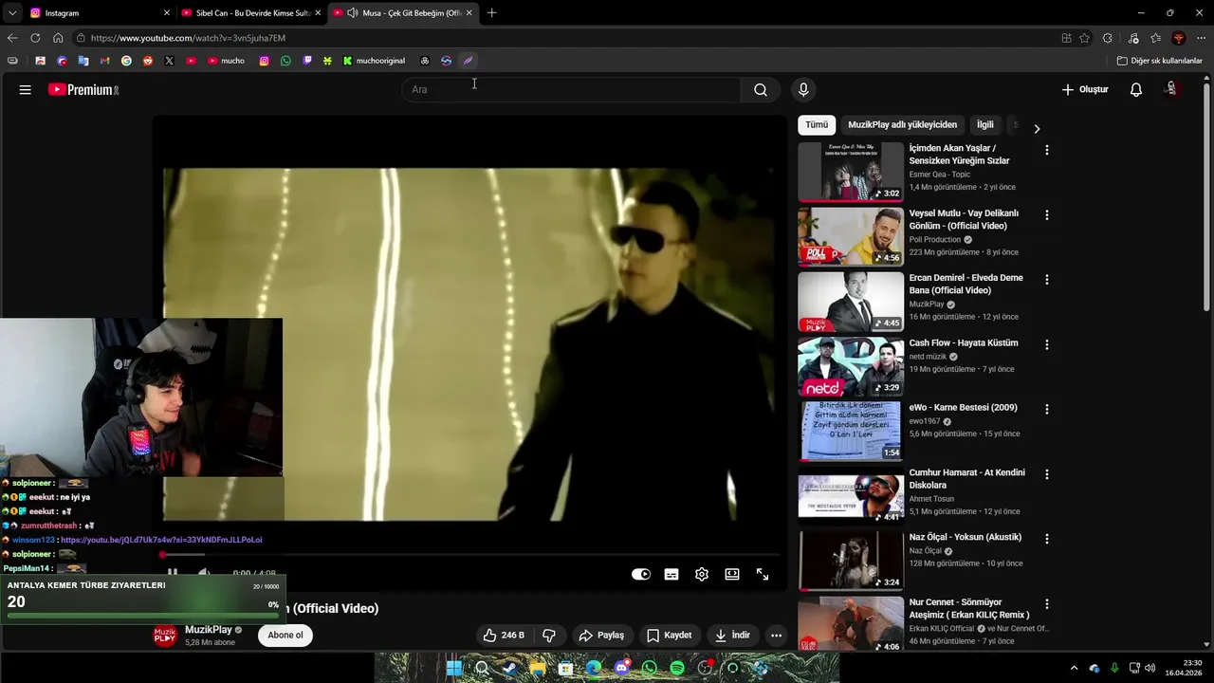Go to YouTube Premium home logo

(83, 89)
